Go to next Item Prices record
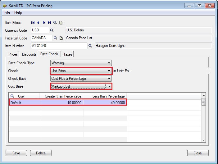Screen dimensions: 218x164 [x=44, y=23]
